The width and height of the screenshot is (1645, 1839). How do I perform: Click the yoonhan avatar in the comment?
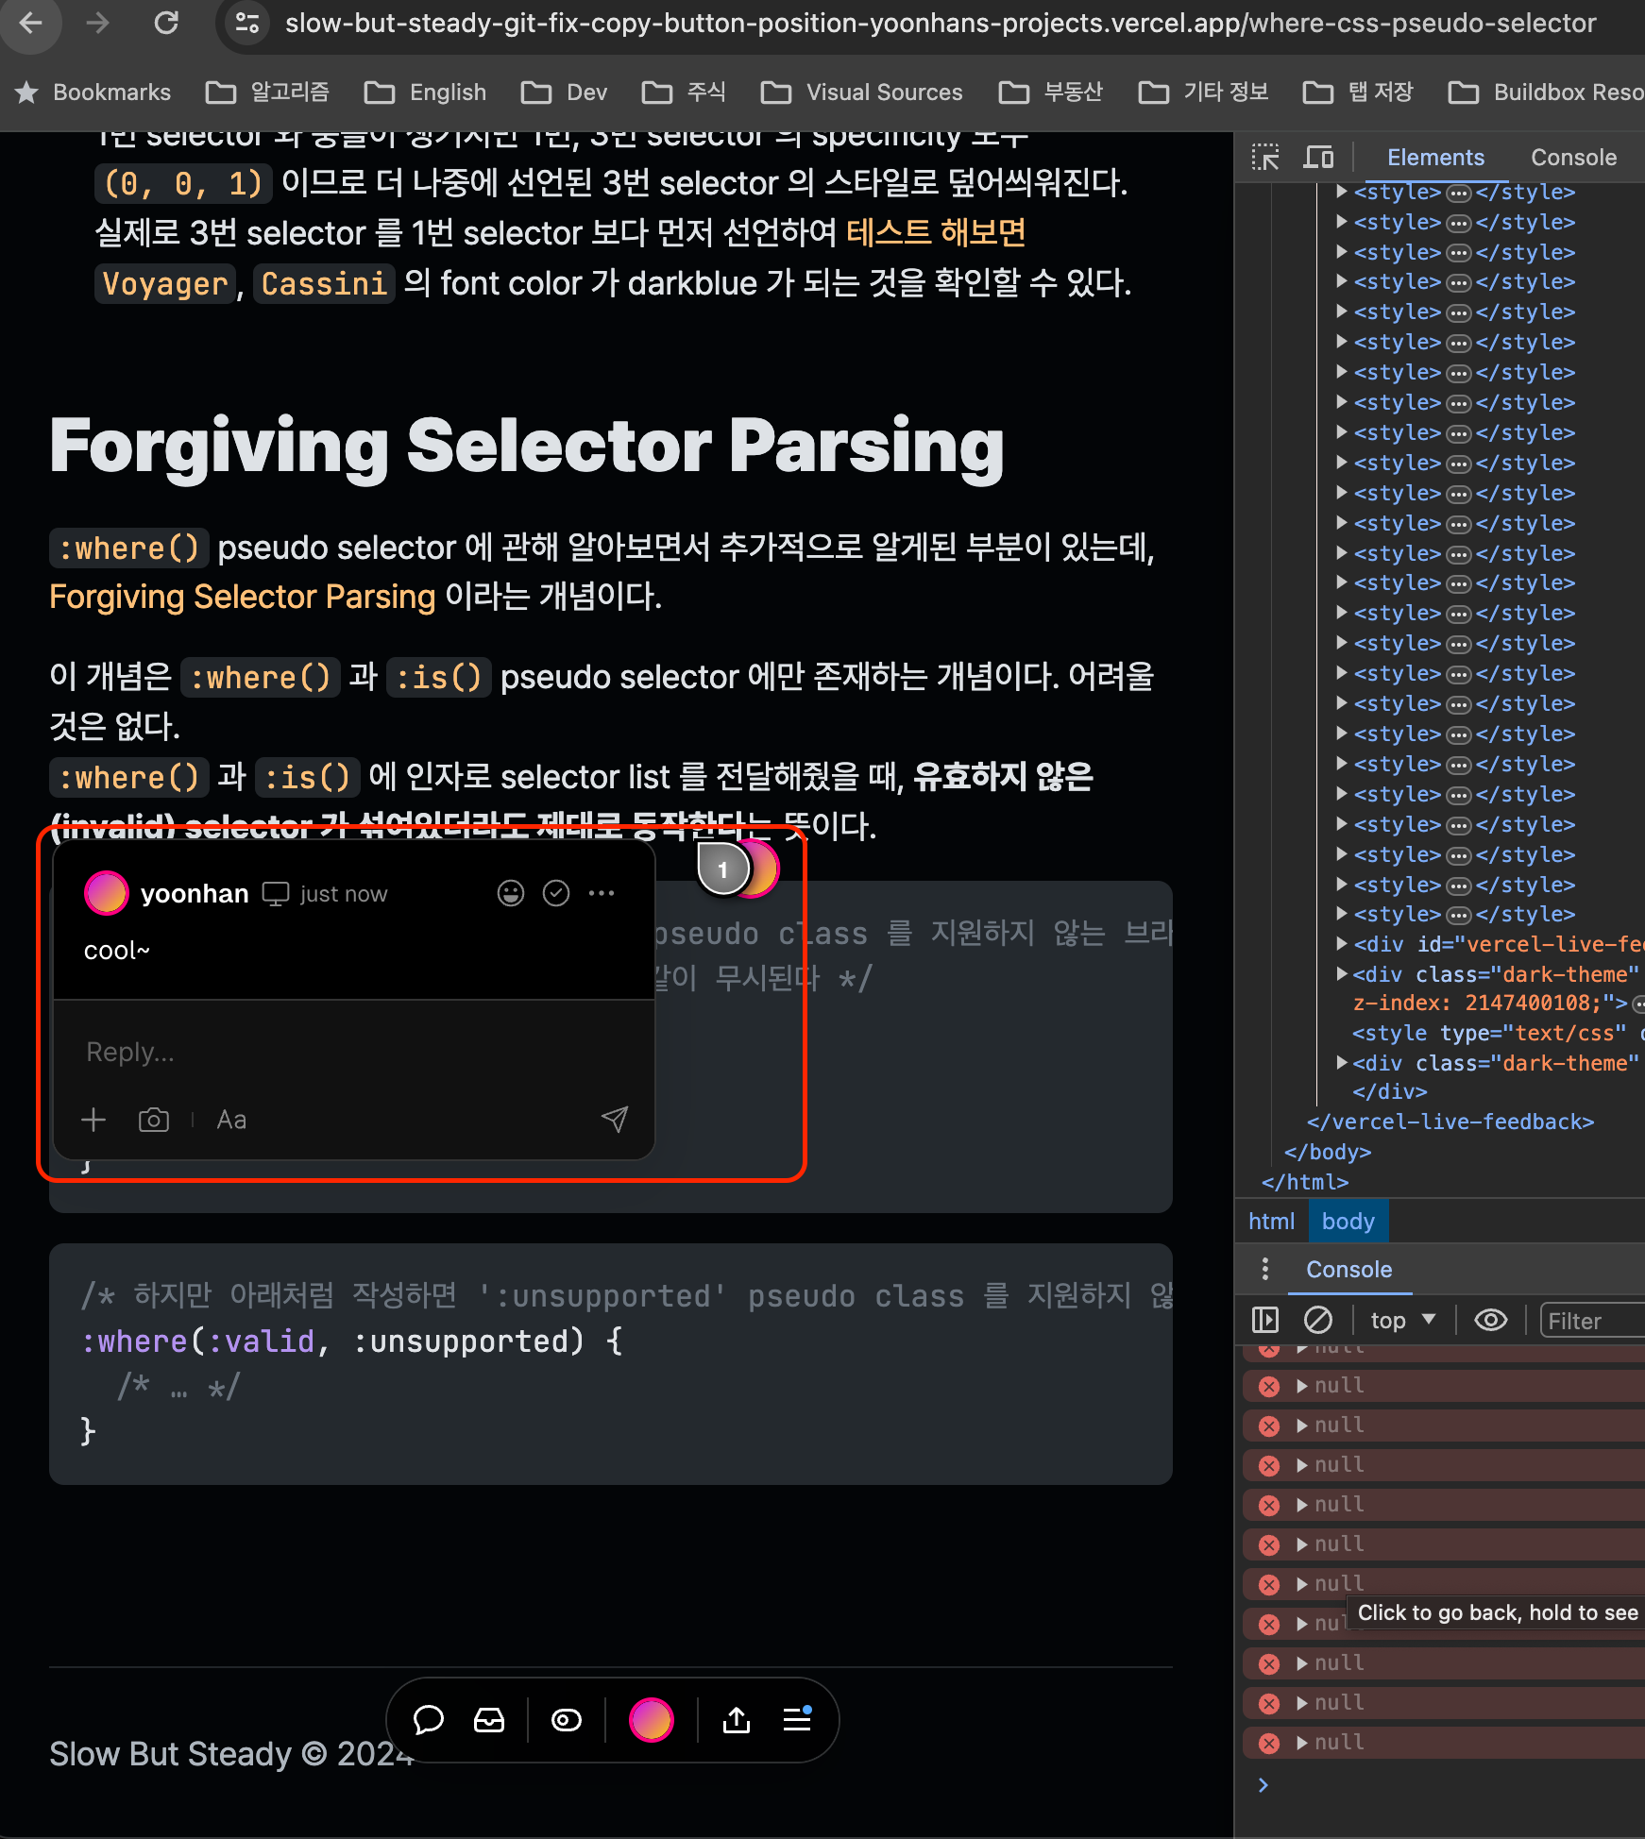(107, 893)
